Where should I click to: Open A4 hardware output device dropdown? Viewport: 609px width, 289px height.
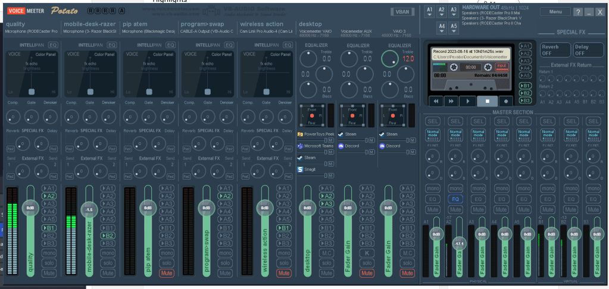point(442,28)
